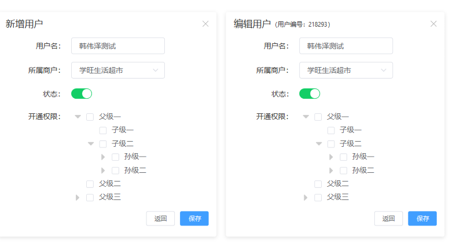Expand 孙级二 arrow in 编辑用户 dialog
Screen dimensions: 449x248
[331, 171]
